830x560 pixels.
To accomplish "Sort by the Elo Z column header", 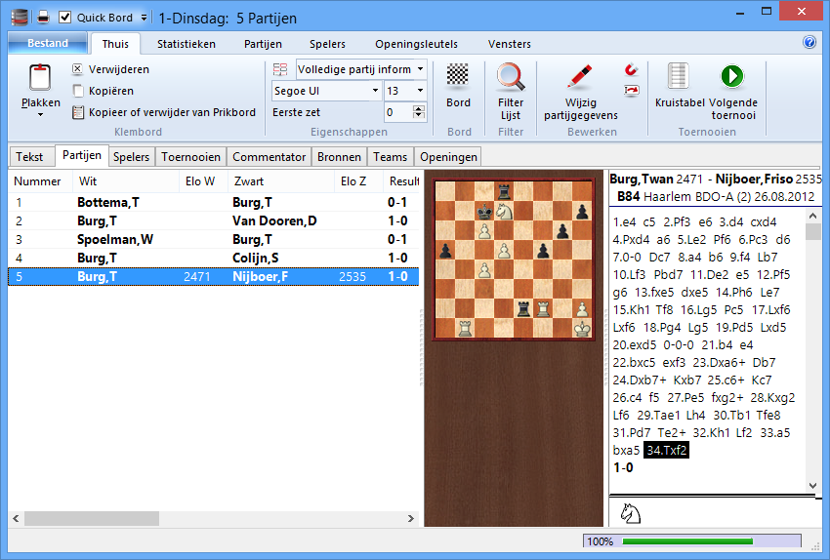I will point(359,181).
